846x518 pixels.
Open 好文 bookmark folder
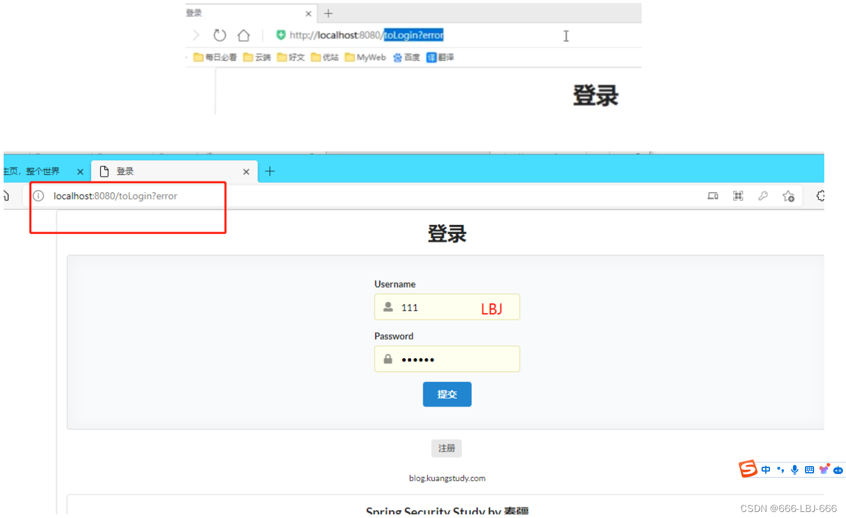[x=291, y=57]
